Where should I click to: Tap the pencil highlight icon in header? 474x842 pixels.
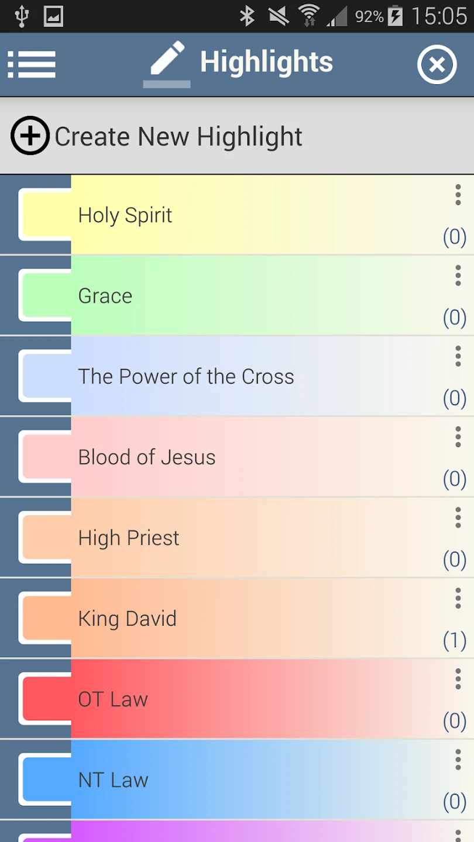tap(167, 64)
